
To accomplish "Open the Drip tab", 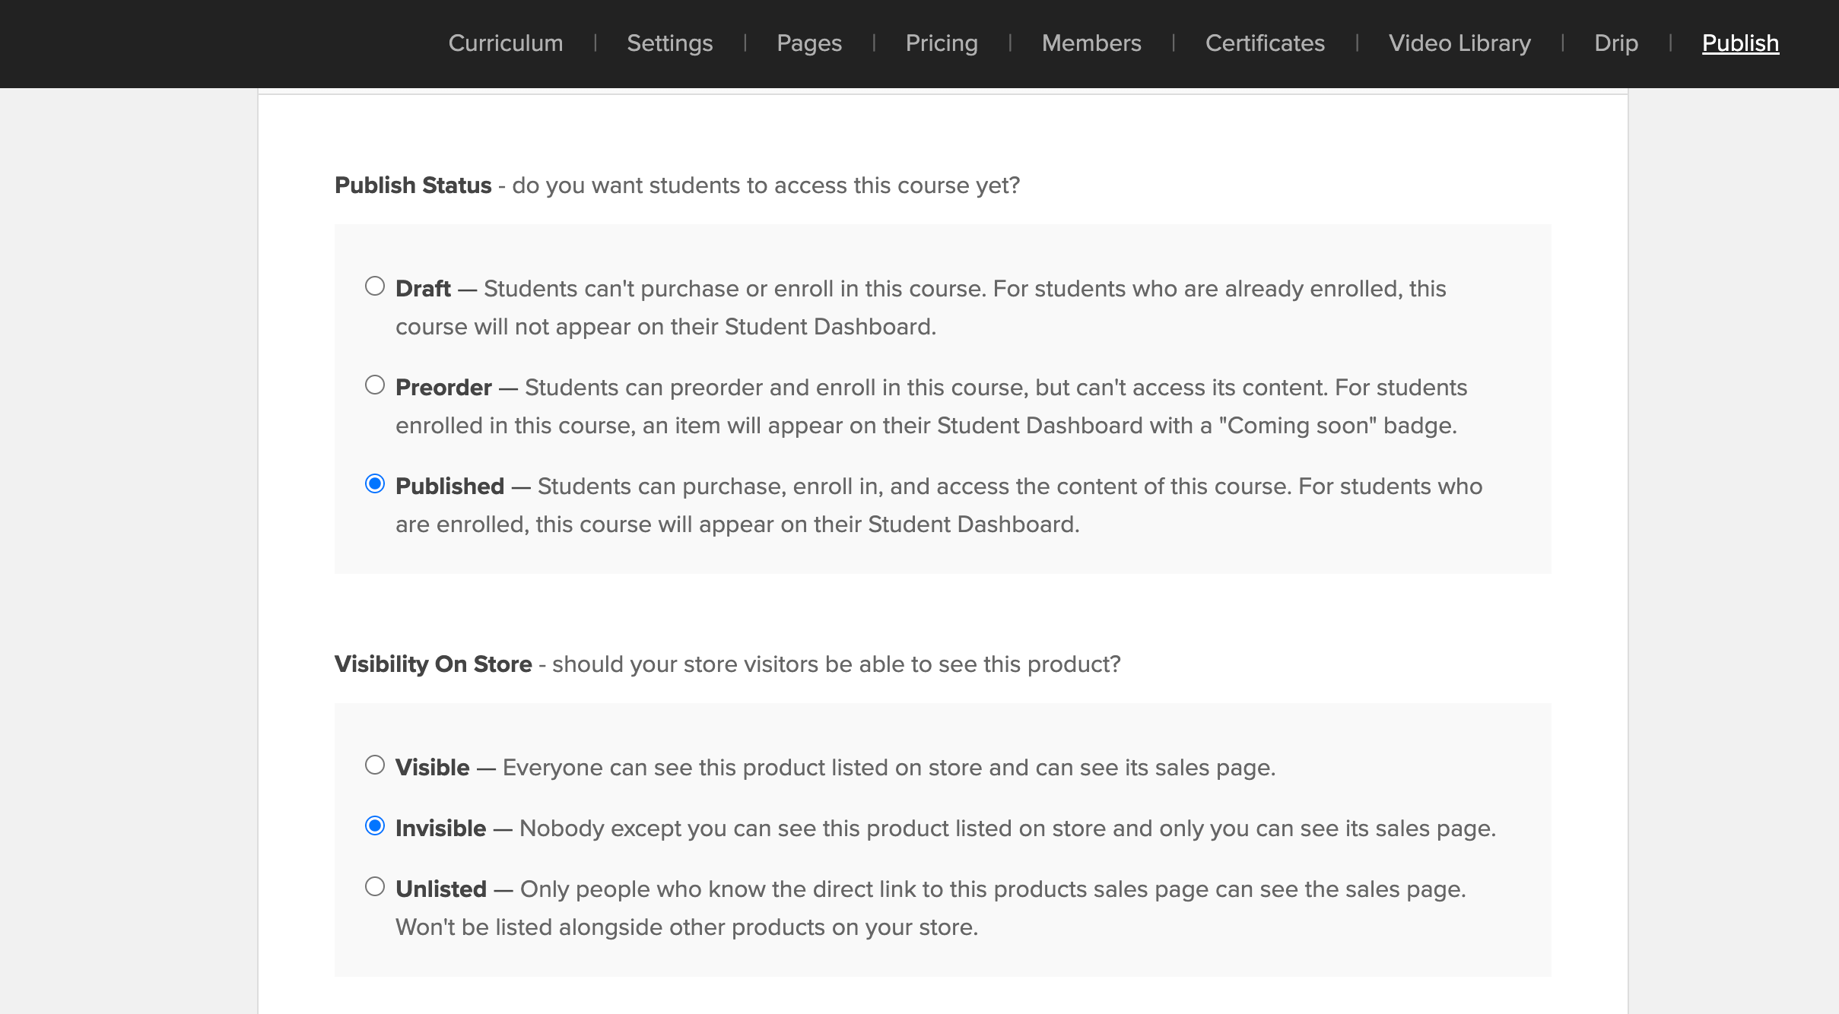I will click(x=1616, y=43).
